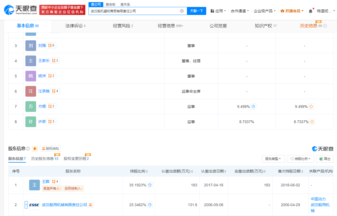This screenshot has height=216, width=337.
Task: Switch to the 法律诉讼 tab
Action: coord(75,26)
